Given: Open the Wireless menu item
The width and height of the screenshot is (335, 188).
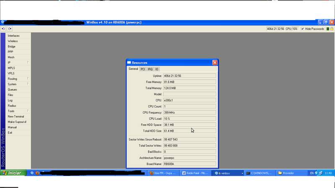Looking at the screenshot, I should pos(18,41).
